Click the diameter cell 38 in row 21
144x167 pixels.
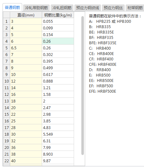tap(26, 154)
